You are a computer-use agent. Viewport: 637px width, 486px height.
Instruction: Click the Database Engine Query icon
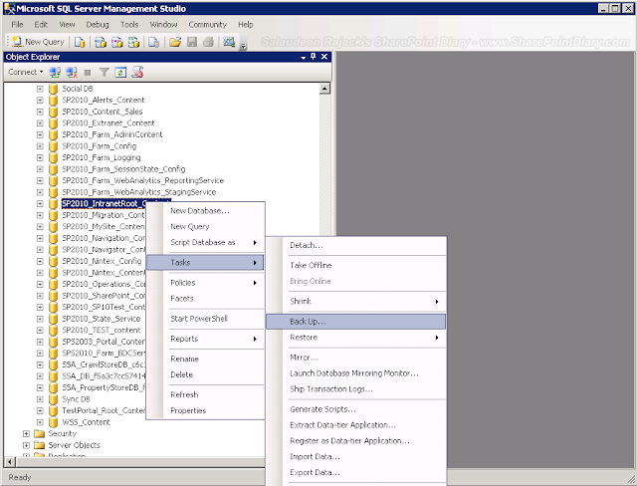point(80,42)
